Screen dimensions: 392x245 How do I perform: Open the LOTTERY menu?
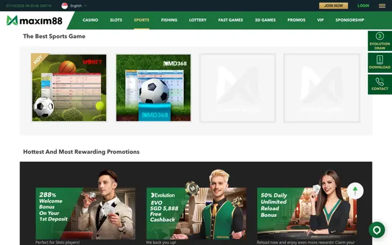[x=197, y=20]
